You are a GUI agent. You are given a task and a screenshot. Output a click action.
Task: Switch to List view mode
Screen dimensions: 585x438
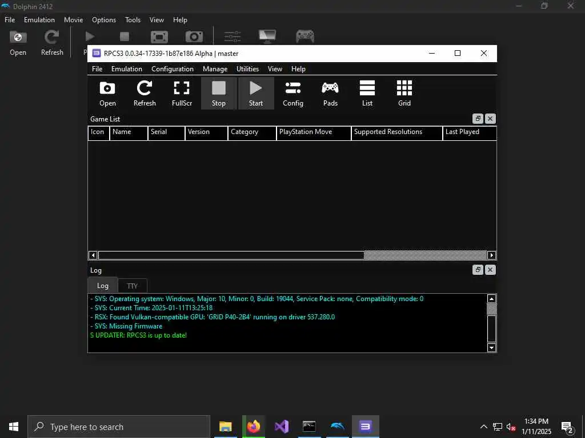[x=367, y=93]
